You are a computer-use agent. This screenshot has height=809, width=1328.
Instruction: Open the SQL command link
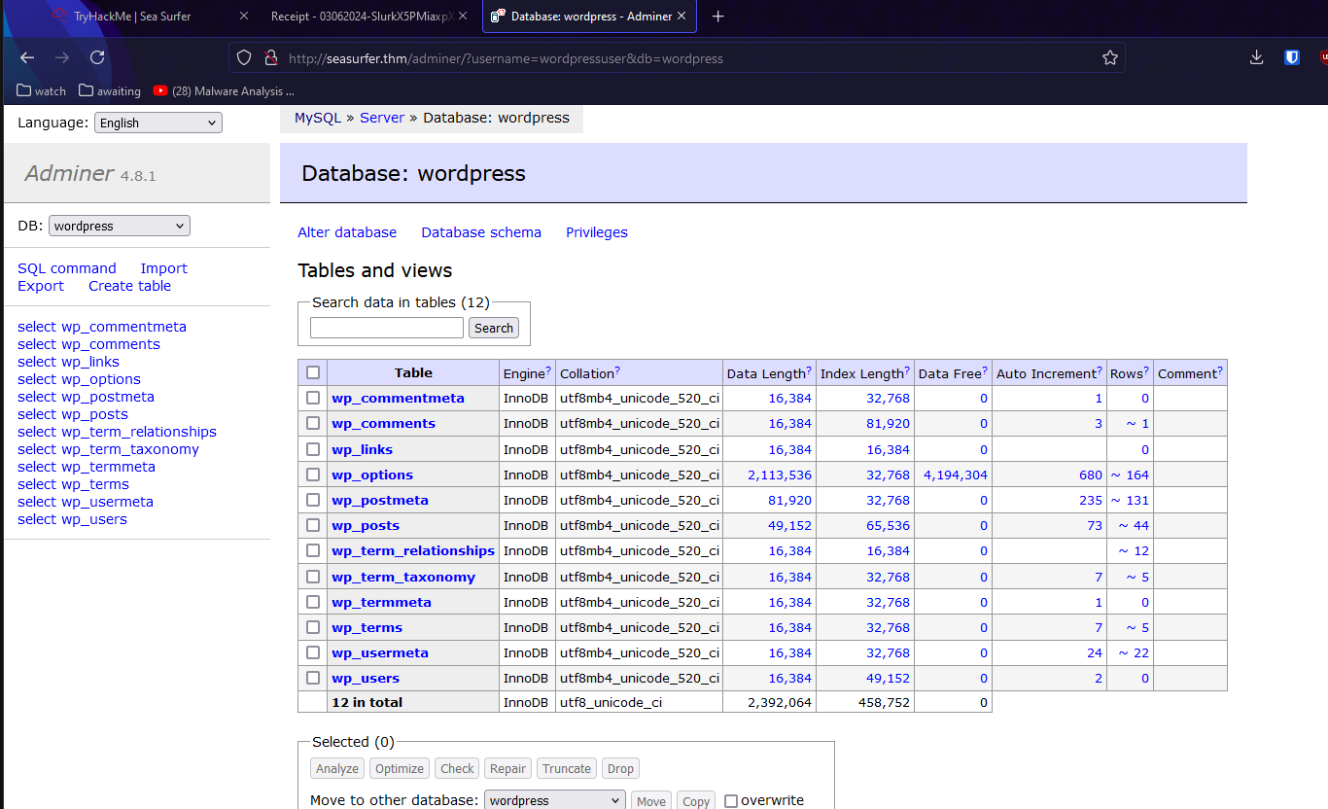tap(67, 268)
